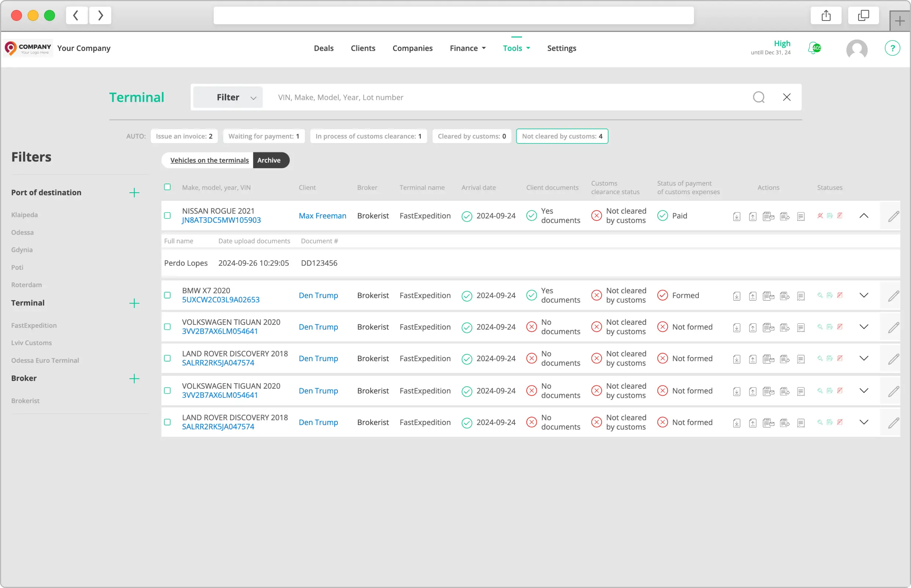Open notifications bell icon

[x=814, y=48]
